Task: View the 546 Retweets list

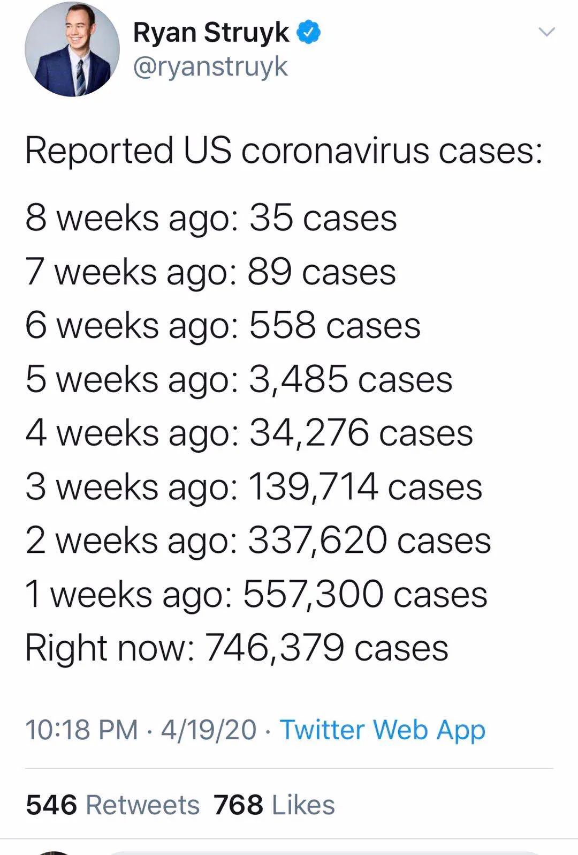Action: point(112,805)
